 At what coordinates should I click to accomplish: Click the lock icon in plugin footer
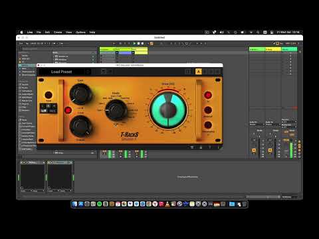[201, 147]
